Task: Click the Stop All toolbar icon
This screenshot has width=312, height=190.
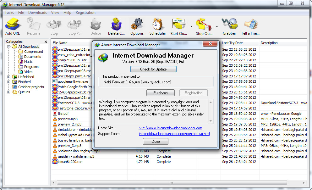Action: [x=74, y=24]
